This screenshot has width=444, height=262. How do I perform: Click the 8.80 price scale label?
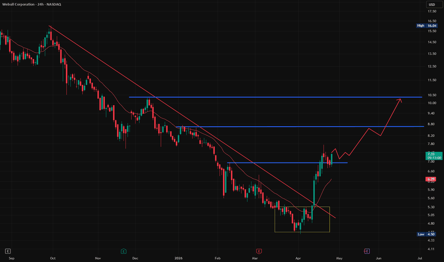tap(431, 124)
